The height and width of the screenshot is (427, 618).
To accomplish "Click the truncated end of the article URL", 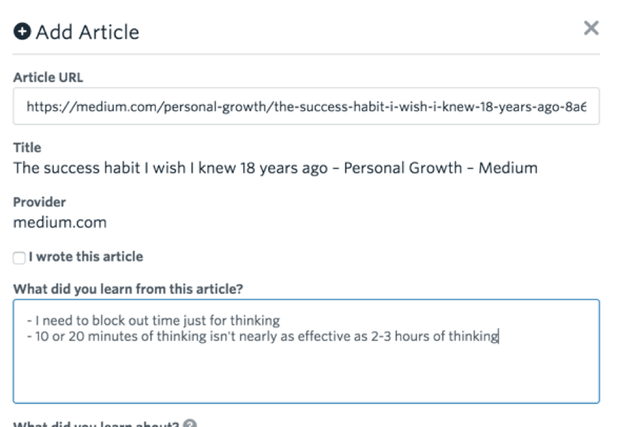I will click(x=576, y=106).
